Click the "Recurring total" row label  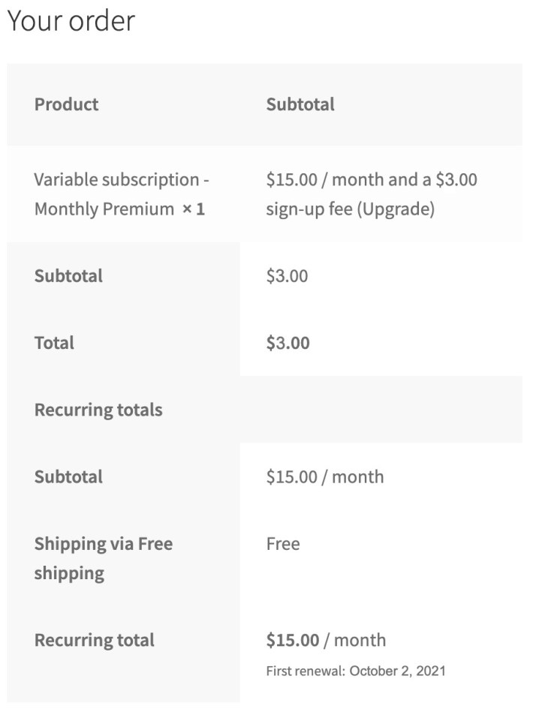(x=94, y=641)
